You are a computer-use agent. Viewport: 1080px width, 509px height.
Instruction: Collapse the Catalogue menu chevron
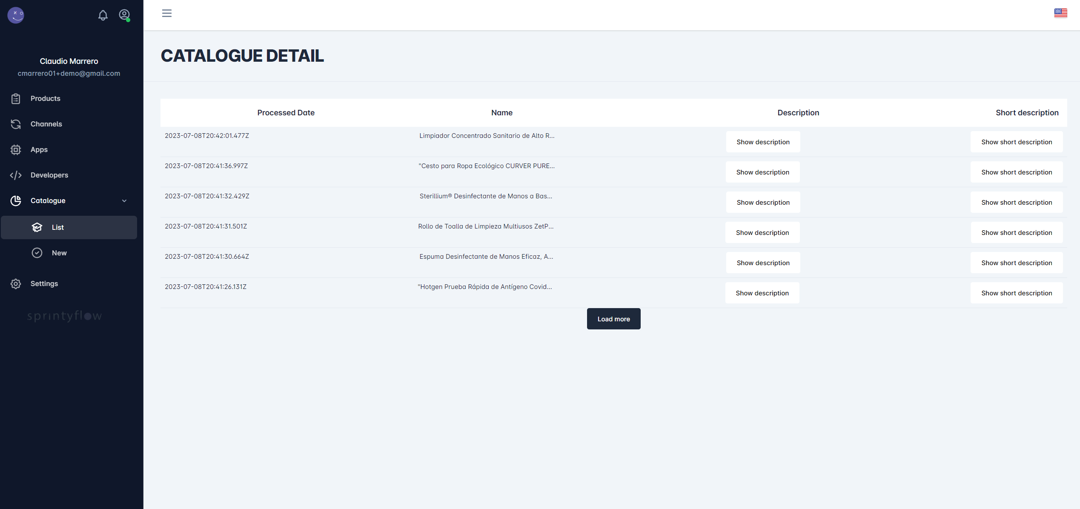[x=124, y=201]
